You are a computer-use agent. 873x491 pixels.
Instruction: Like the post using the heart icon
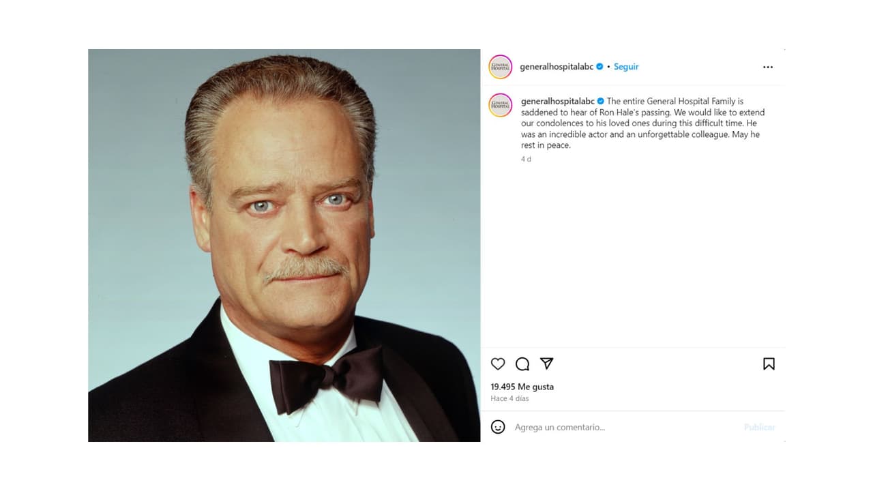click(x=498, y=364)
